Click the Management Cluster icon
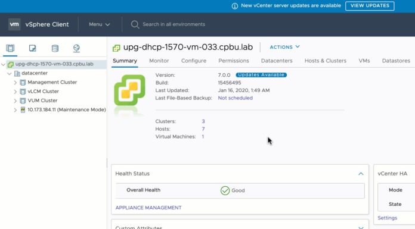 (x=23, y=83)
